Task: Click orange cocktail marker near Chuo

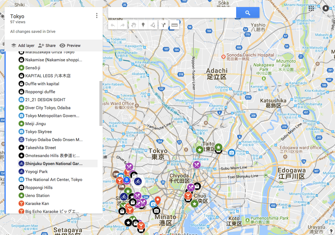Action: coord(188,196)
